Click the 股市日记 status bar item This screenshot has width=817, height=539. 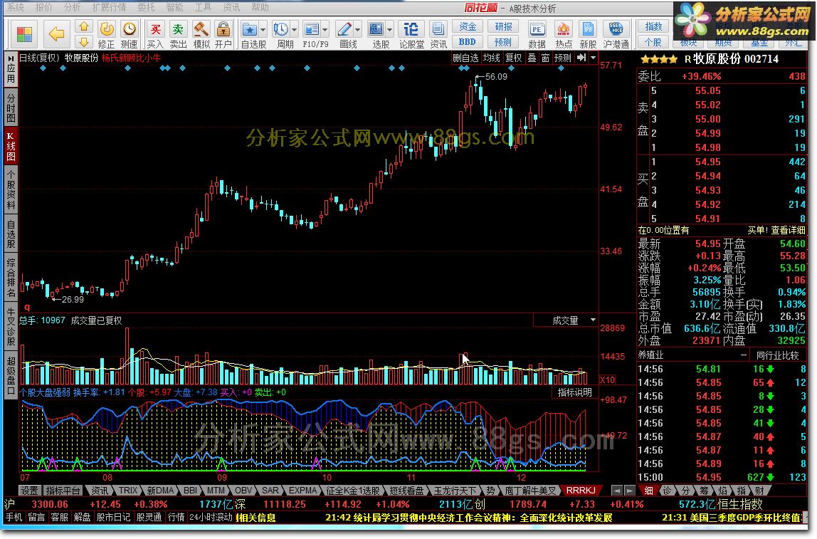[x=113, y=517]
